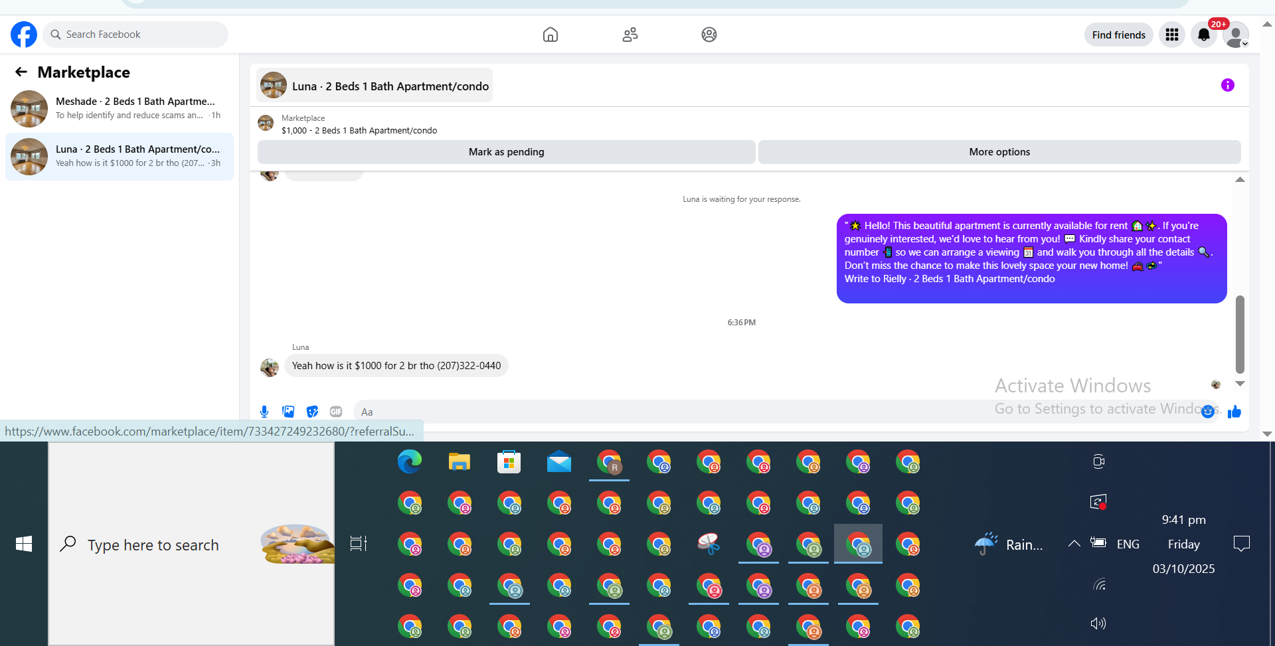Image resolution: width=1275 pixels, height=646 pixels.
Task: Choose a sticker via the sticker icon
Action: coord(312,412)
